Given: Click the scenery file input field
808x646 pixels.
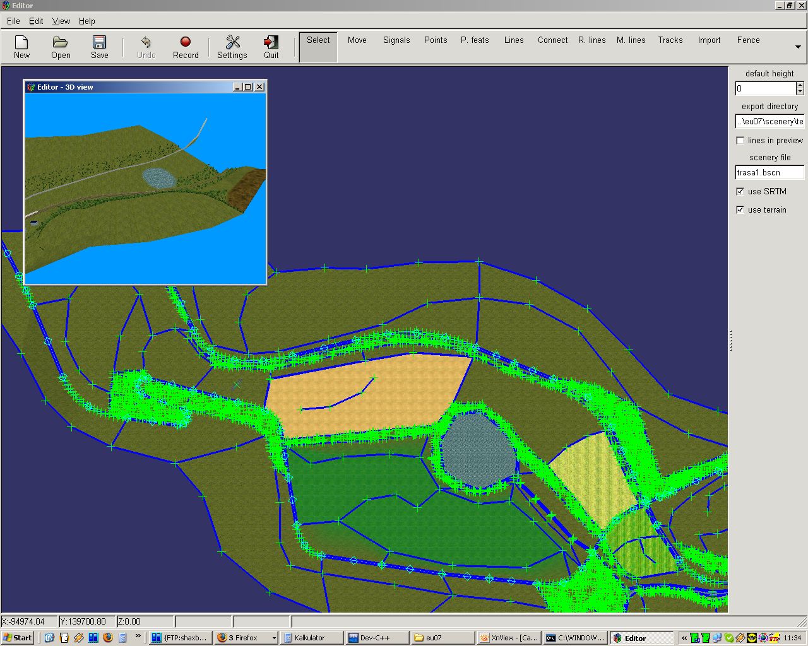Looking at the screenshot, I should click(x=769, y=172).
